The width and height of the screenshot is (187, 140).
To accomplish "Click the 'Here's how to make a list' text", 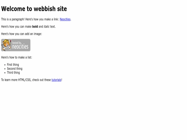I will 17,57.
